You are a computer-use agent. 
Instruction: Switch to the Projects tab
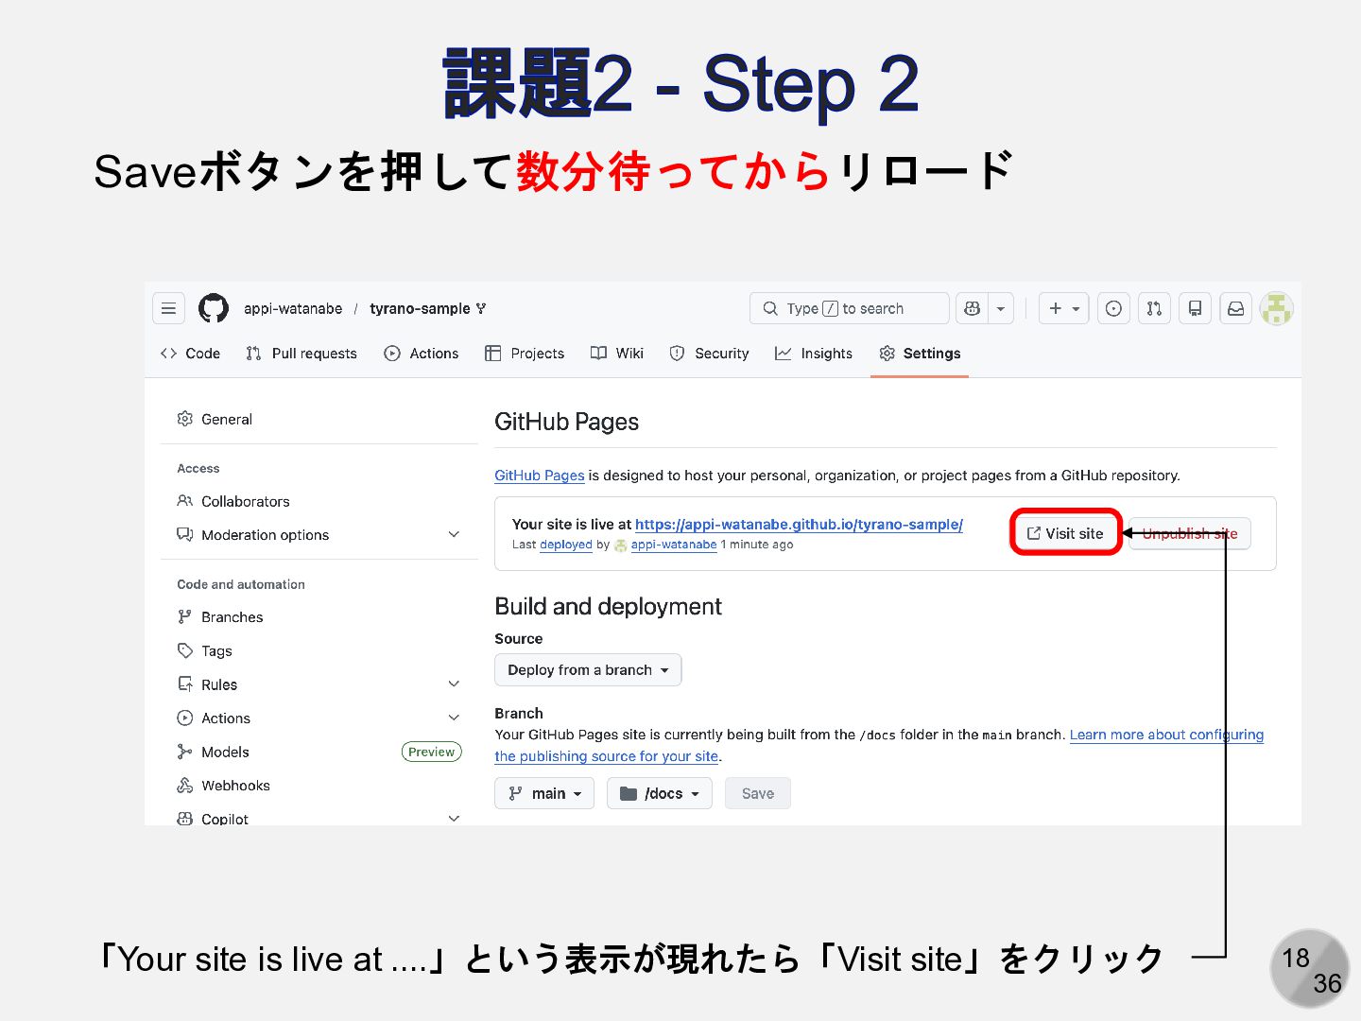click(x=525, y=354)
